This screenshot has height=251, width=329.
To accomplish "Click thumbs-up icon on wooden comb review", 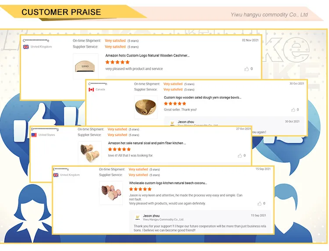I will (247, 69).
